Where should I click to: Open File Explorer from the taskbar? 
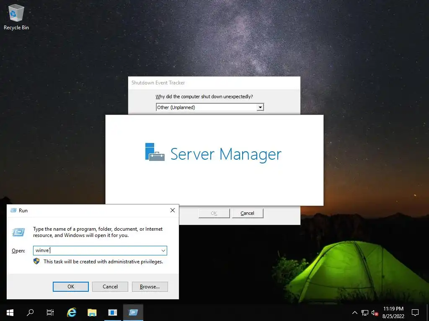coord(92,312)
